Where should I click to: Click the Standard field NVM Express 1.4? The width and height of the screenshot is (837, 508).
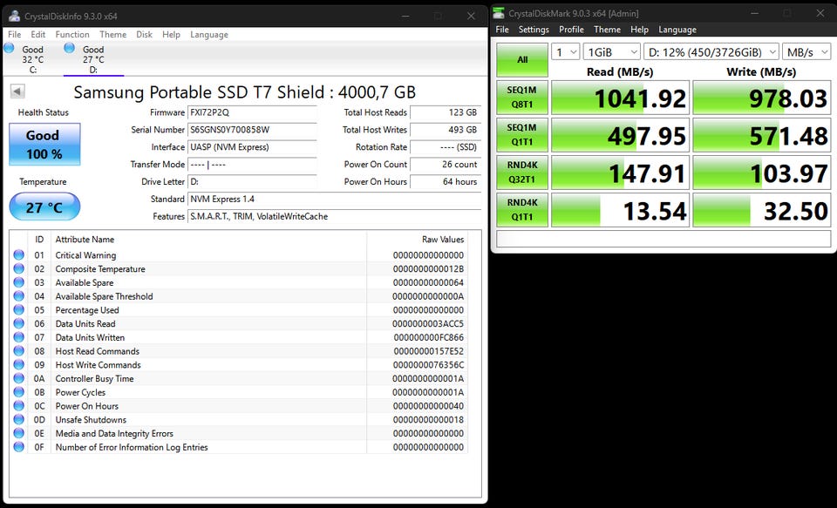[334, 199]
